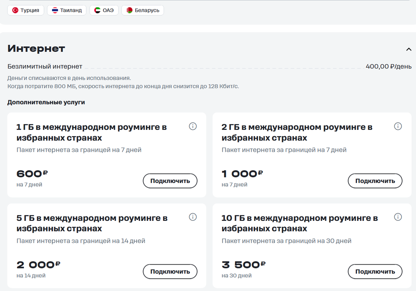Open info icon on the 2 ГБ roaming card

click(x=398, y=127)
